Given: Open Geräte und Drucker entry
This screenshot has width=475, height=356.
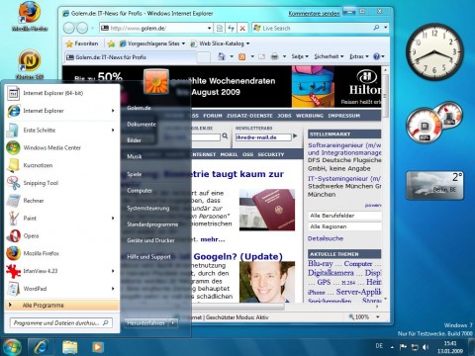Looking at the screenshot, I should click(150, 240).
